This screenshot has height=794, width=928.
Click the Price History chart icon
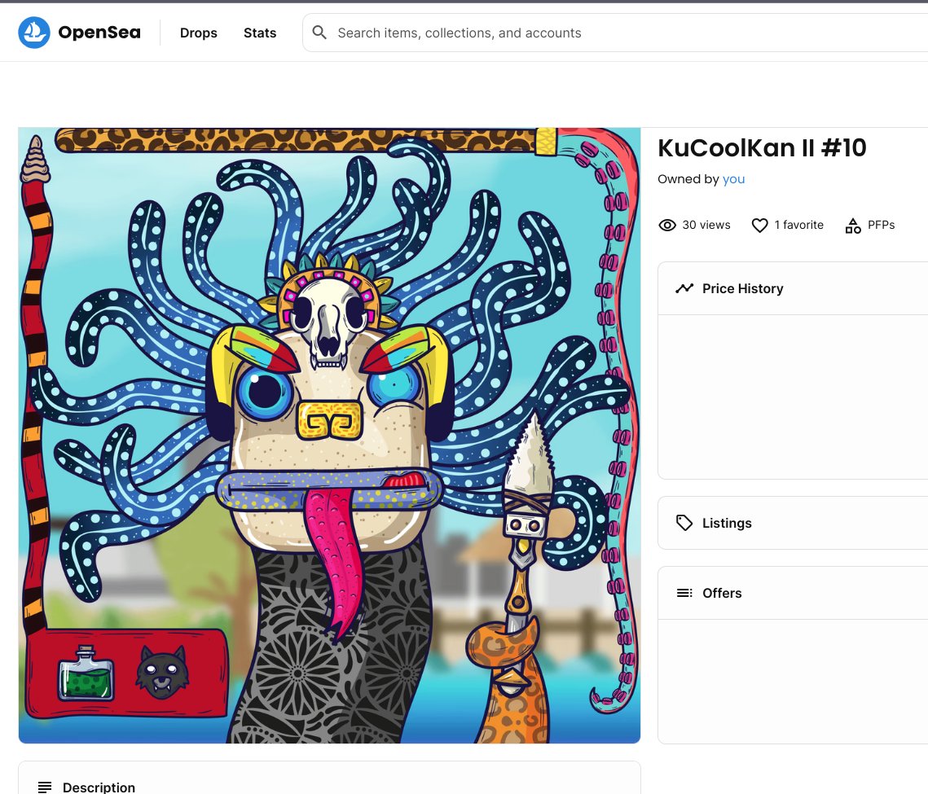tap(684, 288)
